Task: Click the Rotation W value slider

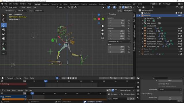Action: click(116, 31)
